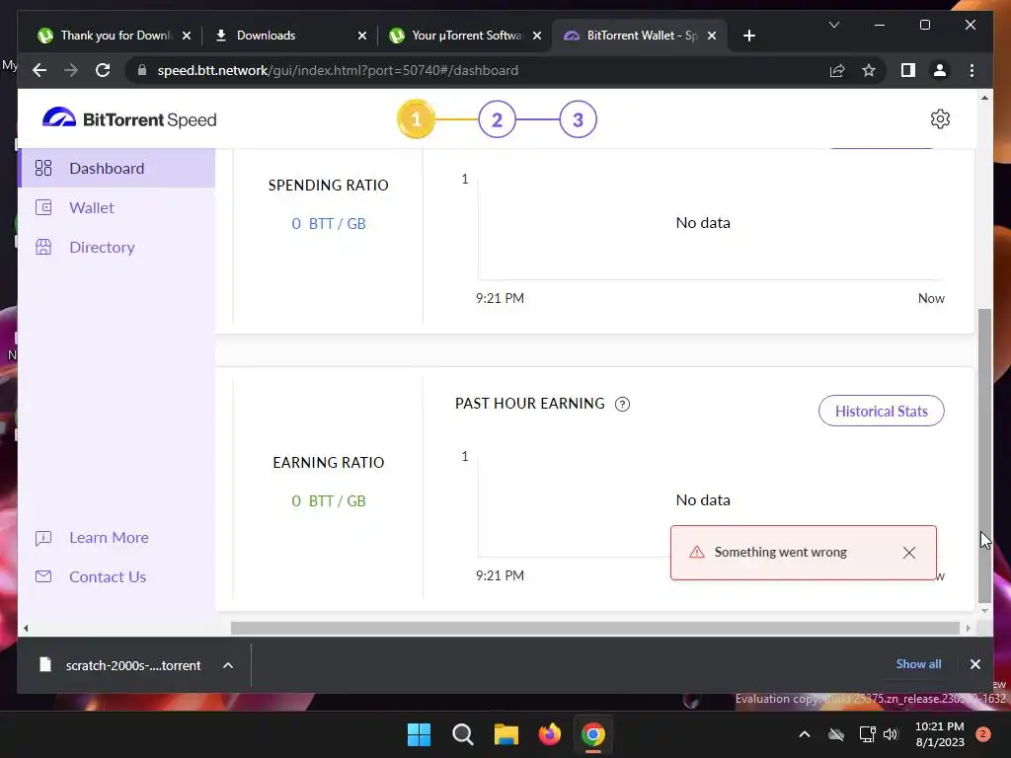Select step 1 in the progress tracker
The image size is (1011, 758).
tap(416, 119)
